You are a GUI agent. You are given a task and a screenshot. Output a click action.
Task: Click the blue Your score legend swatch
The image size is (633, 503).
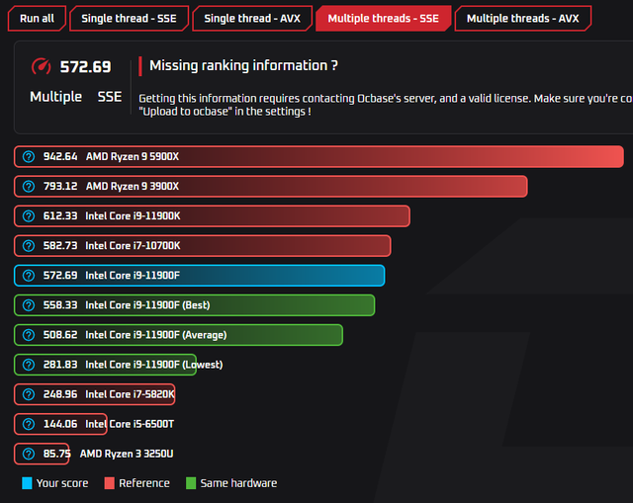27,483
